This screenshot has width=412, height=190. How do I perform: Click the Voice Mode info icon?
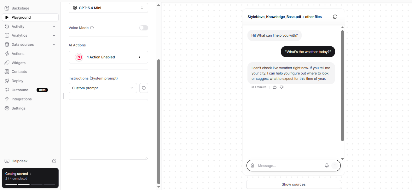click(x=92, y=28)
